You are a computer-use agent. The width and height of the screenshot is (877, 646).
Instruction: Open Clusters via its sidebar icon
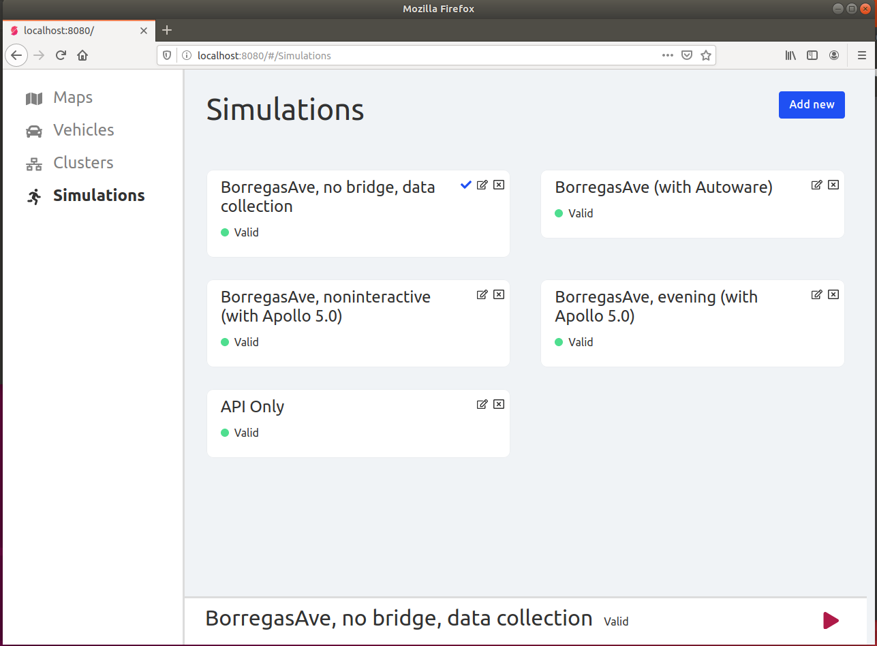pyautogui.click(x=33, y=163)
